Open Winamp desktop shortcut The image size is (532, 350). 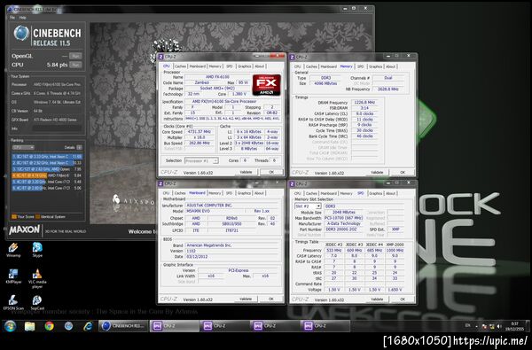pyautogui.click(x=13, y=250)
